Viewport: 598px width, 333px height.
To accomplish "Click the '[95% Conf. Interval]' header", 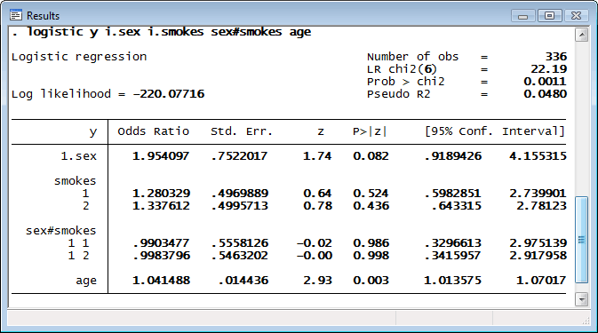I will (x=495, y=131).
